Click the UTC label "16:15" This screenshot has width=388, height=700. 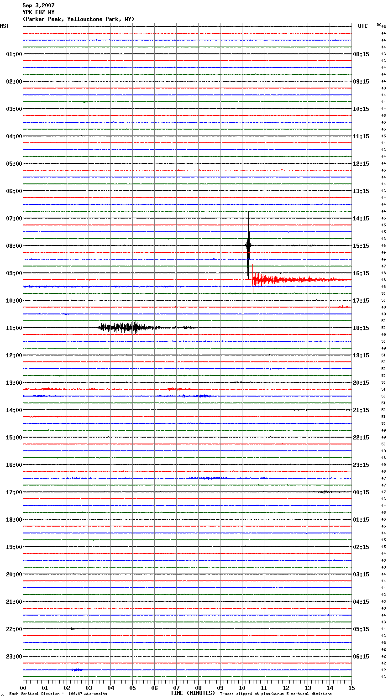coord(361,273)
